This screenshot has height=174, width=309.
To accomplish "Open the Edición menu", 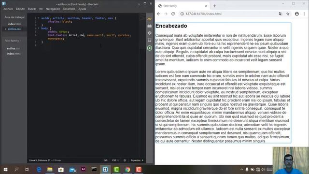I will (x=20, y=9).
